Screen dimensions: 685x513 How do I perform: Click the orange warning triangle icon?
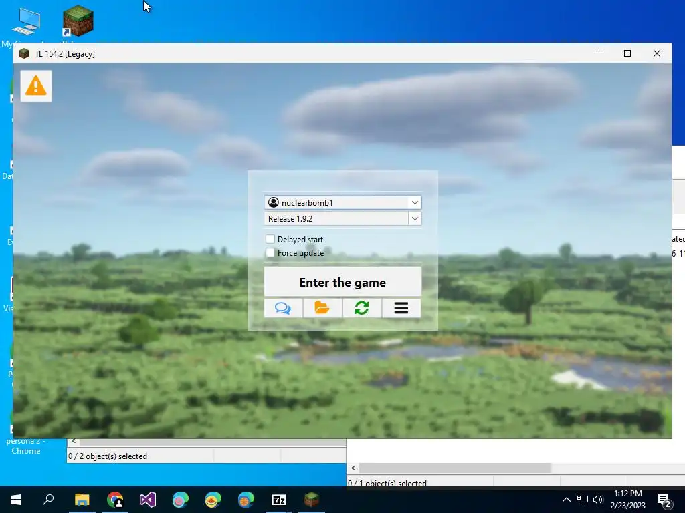tap(36, 86)
